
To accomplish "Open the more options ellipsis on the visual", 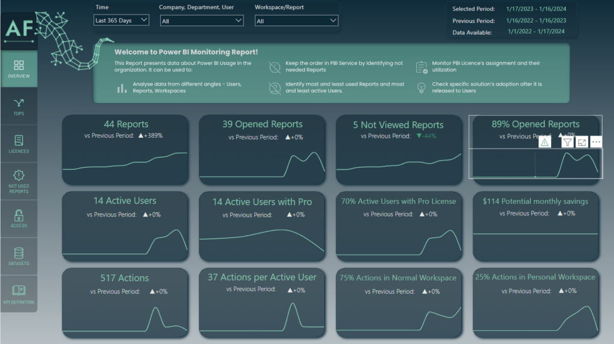I will click(596, 143).
